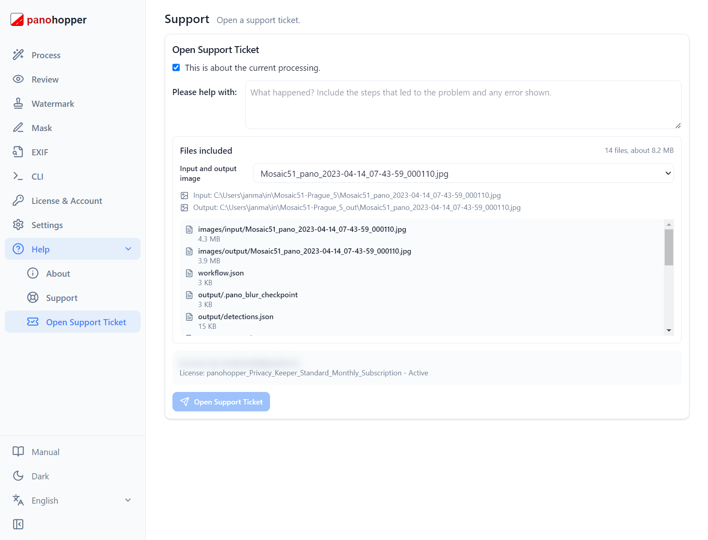Viewport: 708px width, 540px height.
Task: Click the file list scroll down arrow
Action: pyautogui.click(x=669, y=330)
